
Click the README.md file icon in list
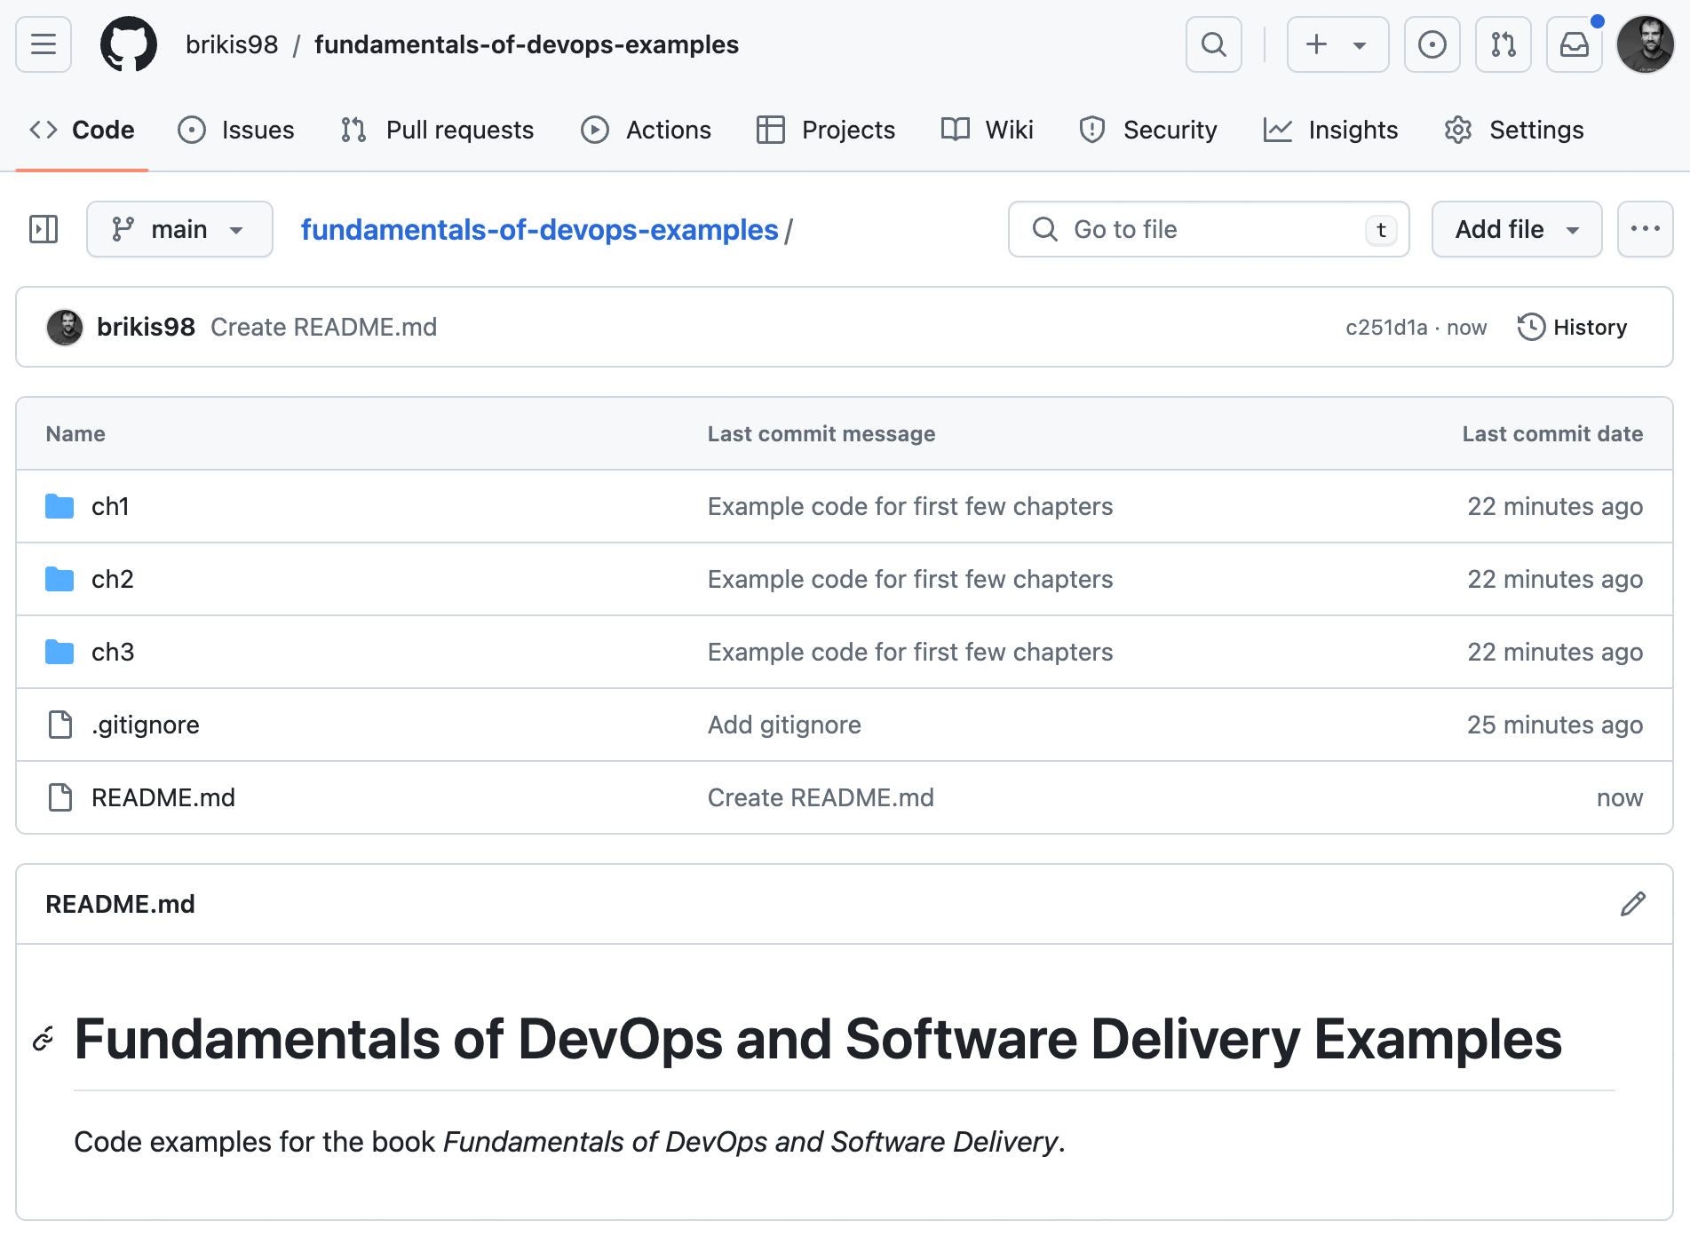60,797
